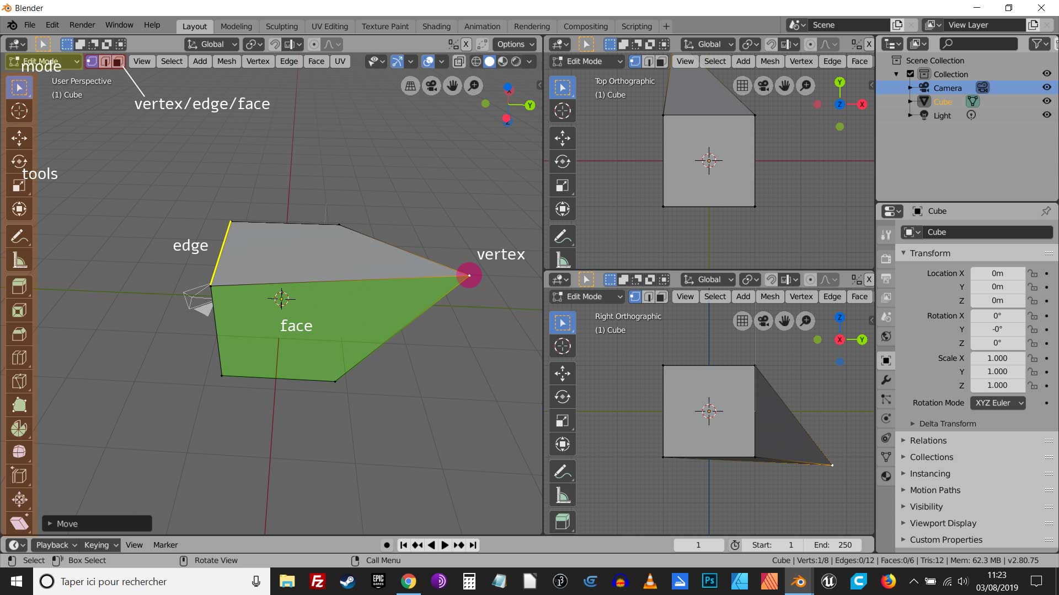
Task: Select the Annotate pencil tool
Action: (x=19, y=237)
